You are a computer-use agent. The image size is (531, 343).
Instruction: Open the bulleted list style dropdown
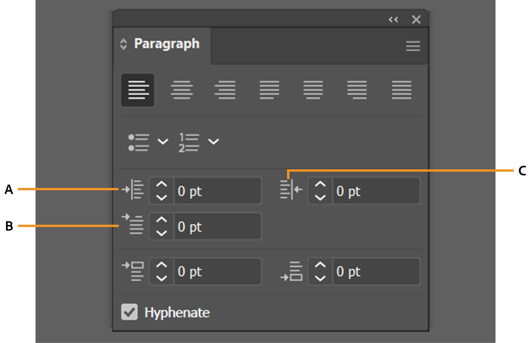(163, 142)
